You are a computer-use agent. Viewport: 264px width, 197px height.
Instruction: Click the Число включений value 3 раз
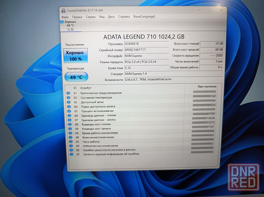click(x=211, y=61)
